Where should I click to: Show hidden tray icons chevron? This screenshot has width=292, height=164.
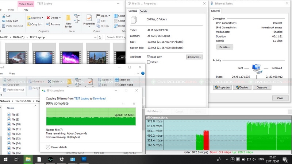tap(227, 159)
